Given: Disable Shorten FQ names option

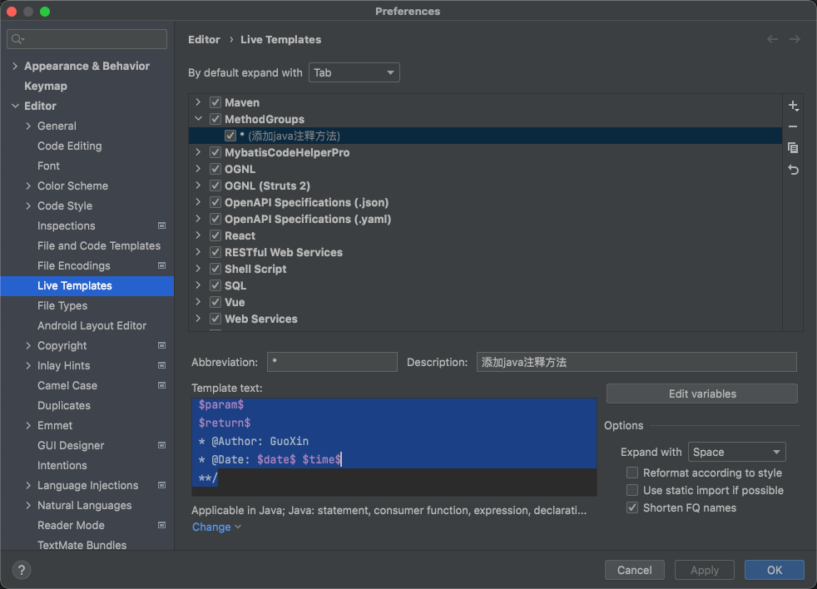Looking at the screenshot, I should [x=632, y=507].
